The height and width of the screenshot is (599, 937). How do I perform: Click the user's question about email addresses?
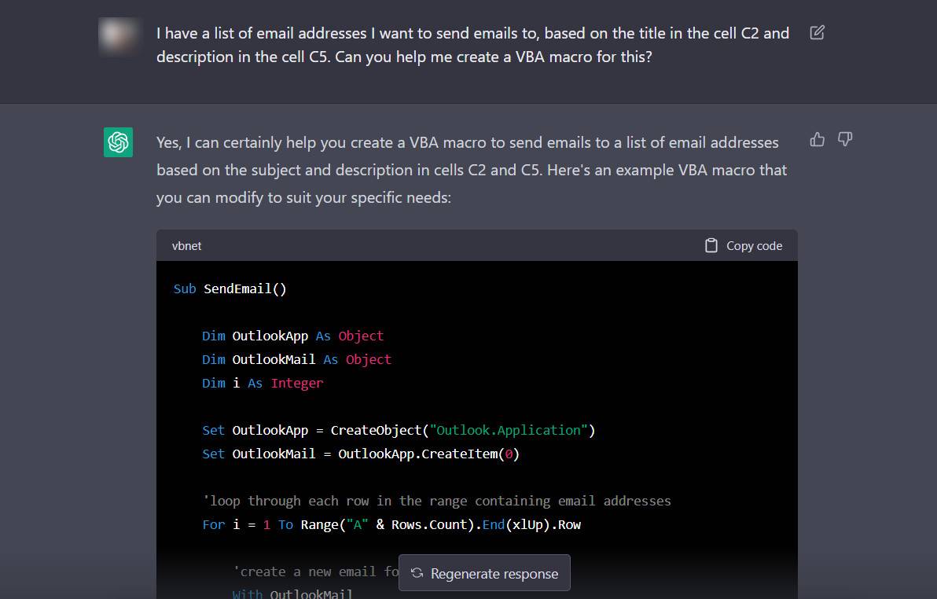[472, 45]
